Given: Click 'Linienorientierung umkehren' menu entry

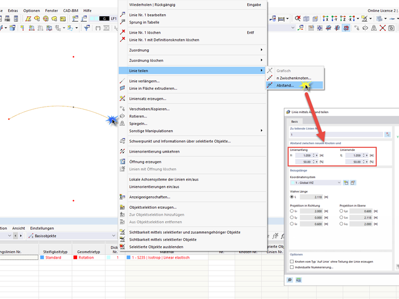Looking at the screenshot, I should click(x=193, y=152).
